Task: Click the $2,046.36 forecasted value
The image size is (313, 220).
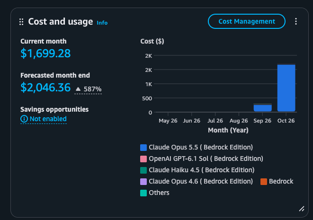Action: point(45,88)
